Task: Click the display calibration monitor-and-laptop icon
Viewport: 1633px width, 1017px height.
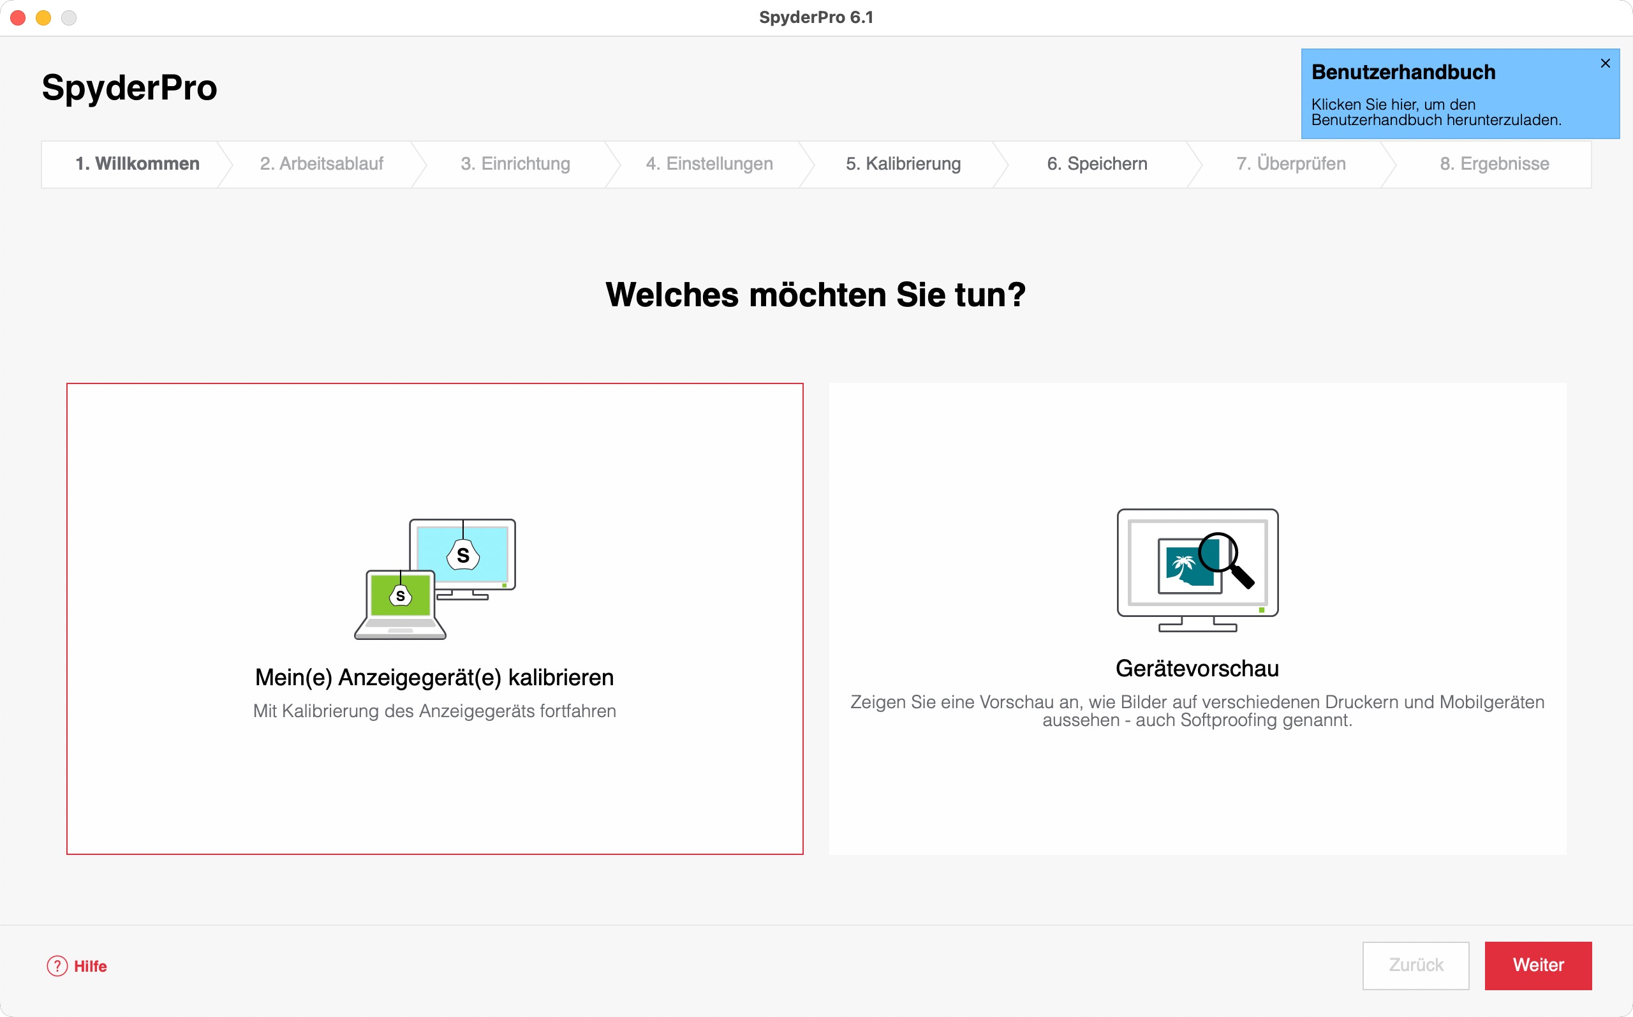Action: click(x=435, y=579)
